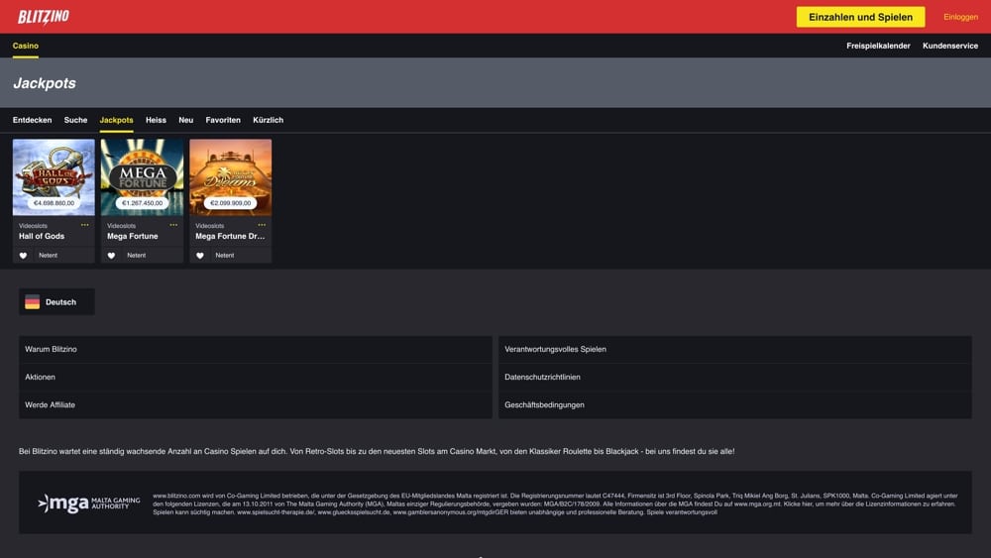Open Werde Affiliate link
Viewport: 991px width, 558px height.
pos(256,404)
